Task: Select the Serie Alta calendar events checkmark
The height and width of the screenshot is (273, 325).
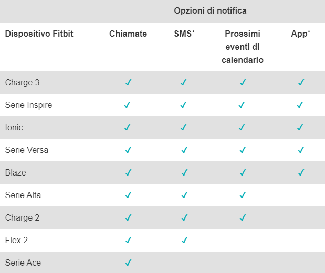Action: (x=243, y=195)
